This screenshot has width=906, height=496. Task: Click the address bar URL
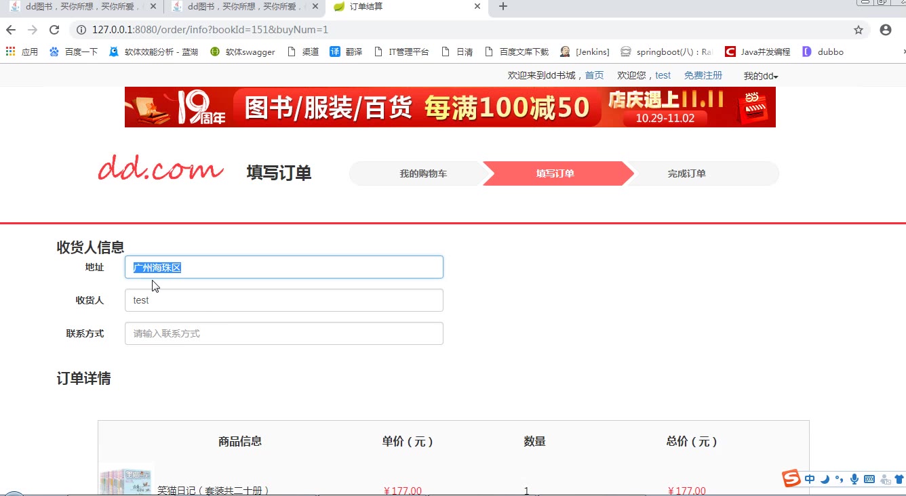[210, 30]
